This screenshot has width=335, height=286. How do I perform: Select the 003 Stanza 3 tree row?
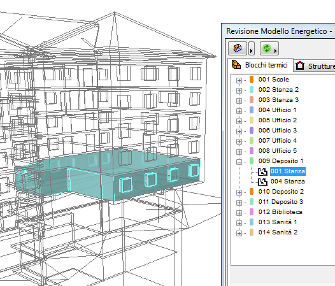[278, 99]
